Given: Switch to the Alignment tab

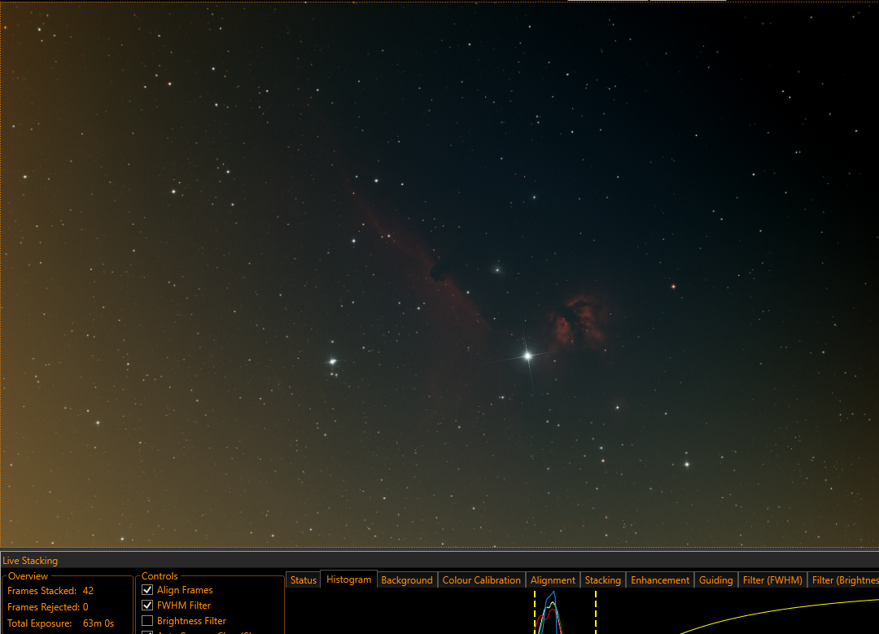Looking at the screenshot, I should (553, 580).
